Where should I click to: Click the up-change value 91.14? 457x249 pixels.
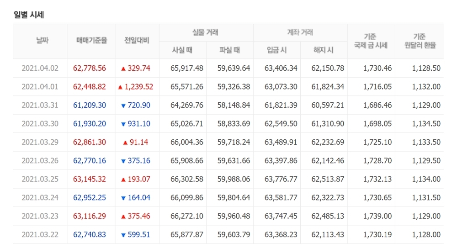(139, 142)
